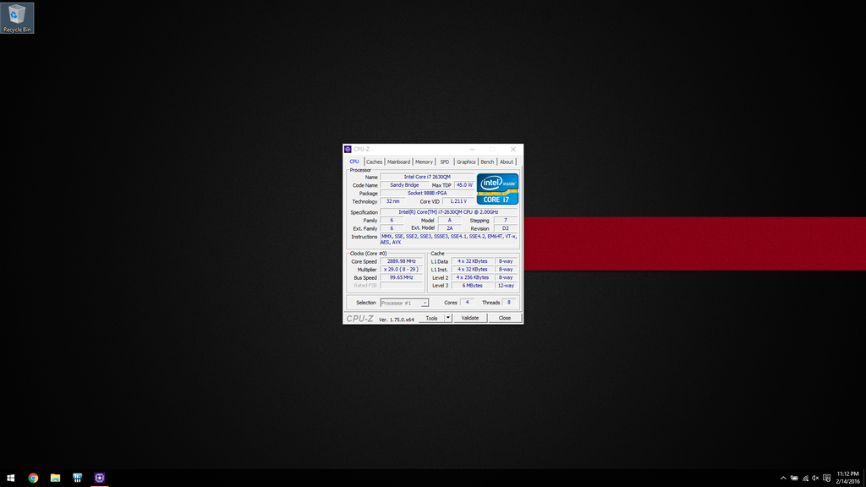Click the Max TDP '45.0 W' value
Screen dimensions: 866x487
[x=464, y=185]
